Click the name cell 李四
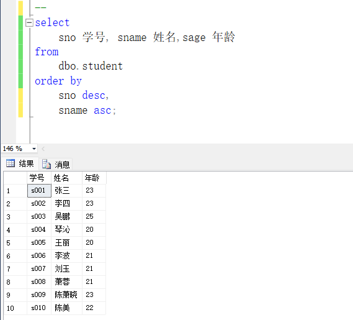 tap(66, 204)
